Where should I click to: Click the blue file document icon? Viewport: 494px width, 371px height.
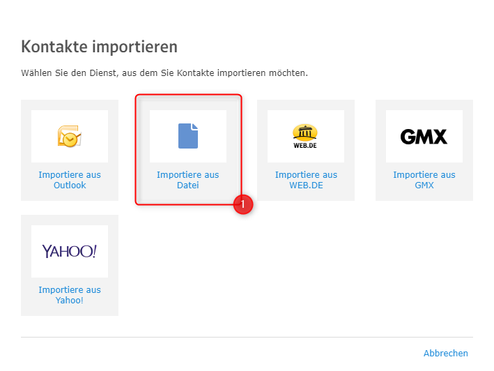pyautogui.click(x=187, y=136)
